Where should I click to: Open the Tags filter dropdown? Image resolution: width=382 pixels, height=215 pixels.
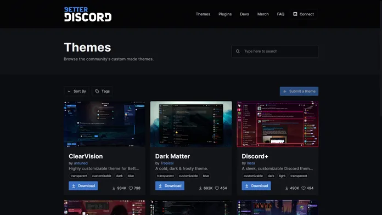[x=102, y=91]
